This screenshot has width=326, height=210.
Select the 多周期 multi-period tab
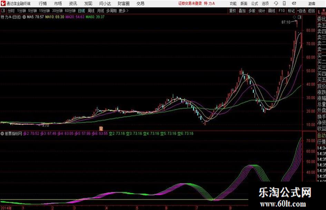[111, 11]
